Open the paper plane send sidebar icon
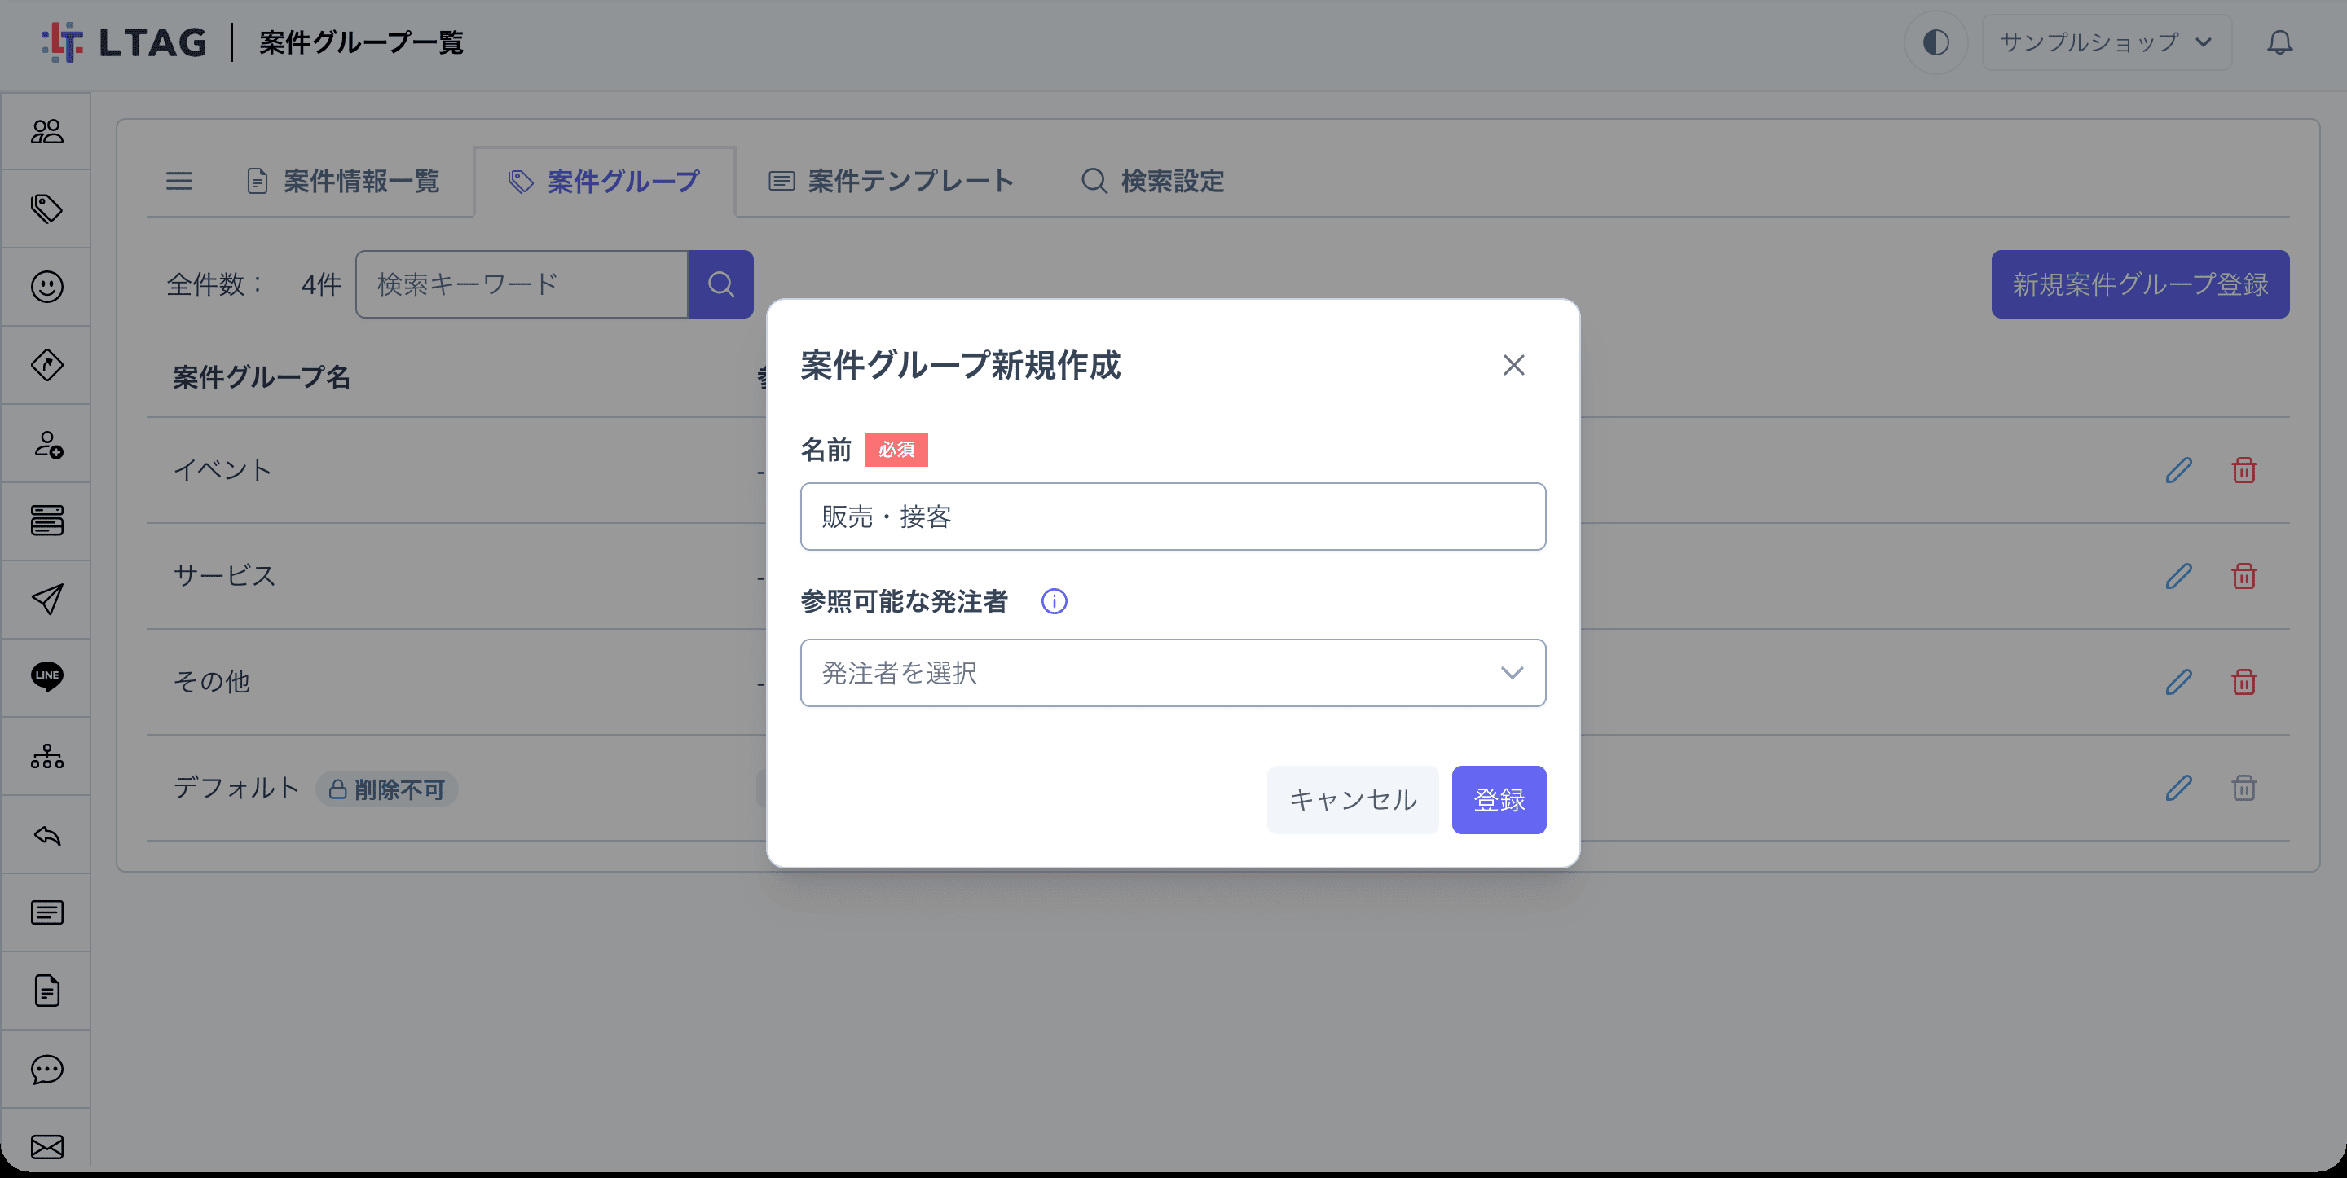This screenshot has height=1178, width=2347. (x=46, y=600)
